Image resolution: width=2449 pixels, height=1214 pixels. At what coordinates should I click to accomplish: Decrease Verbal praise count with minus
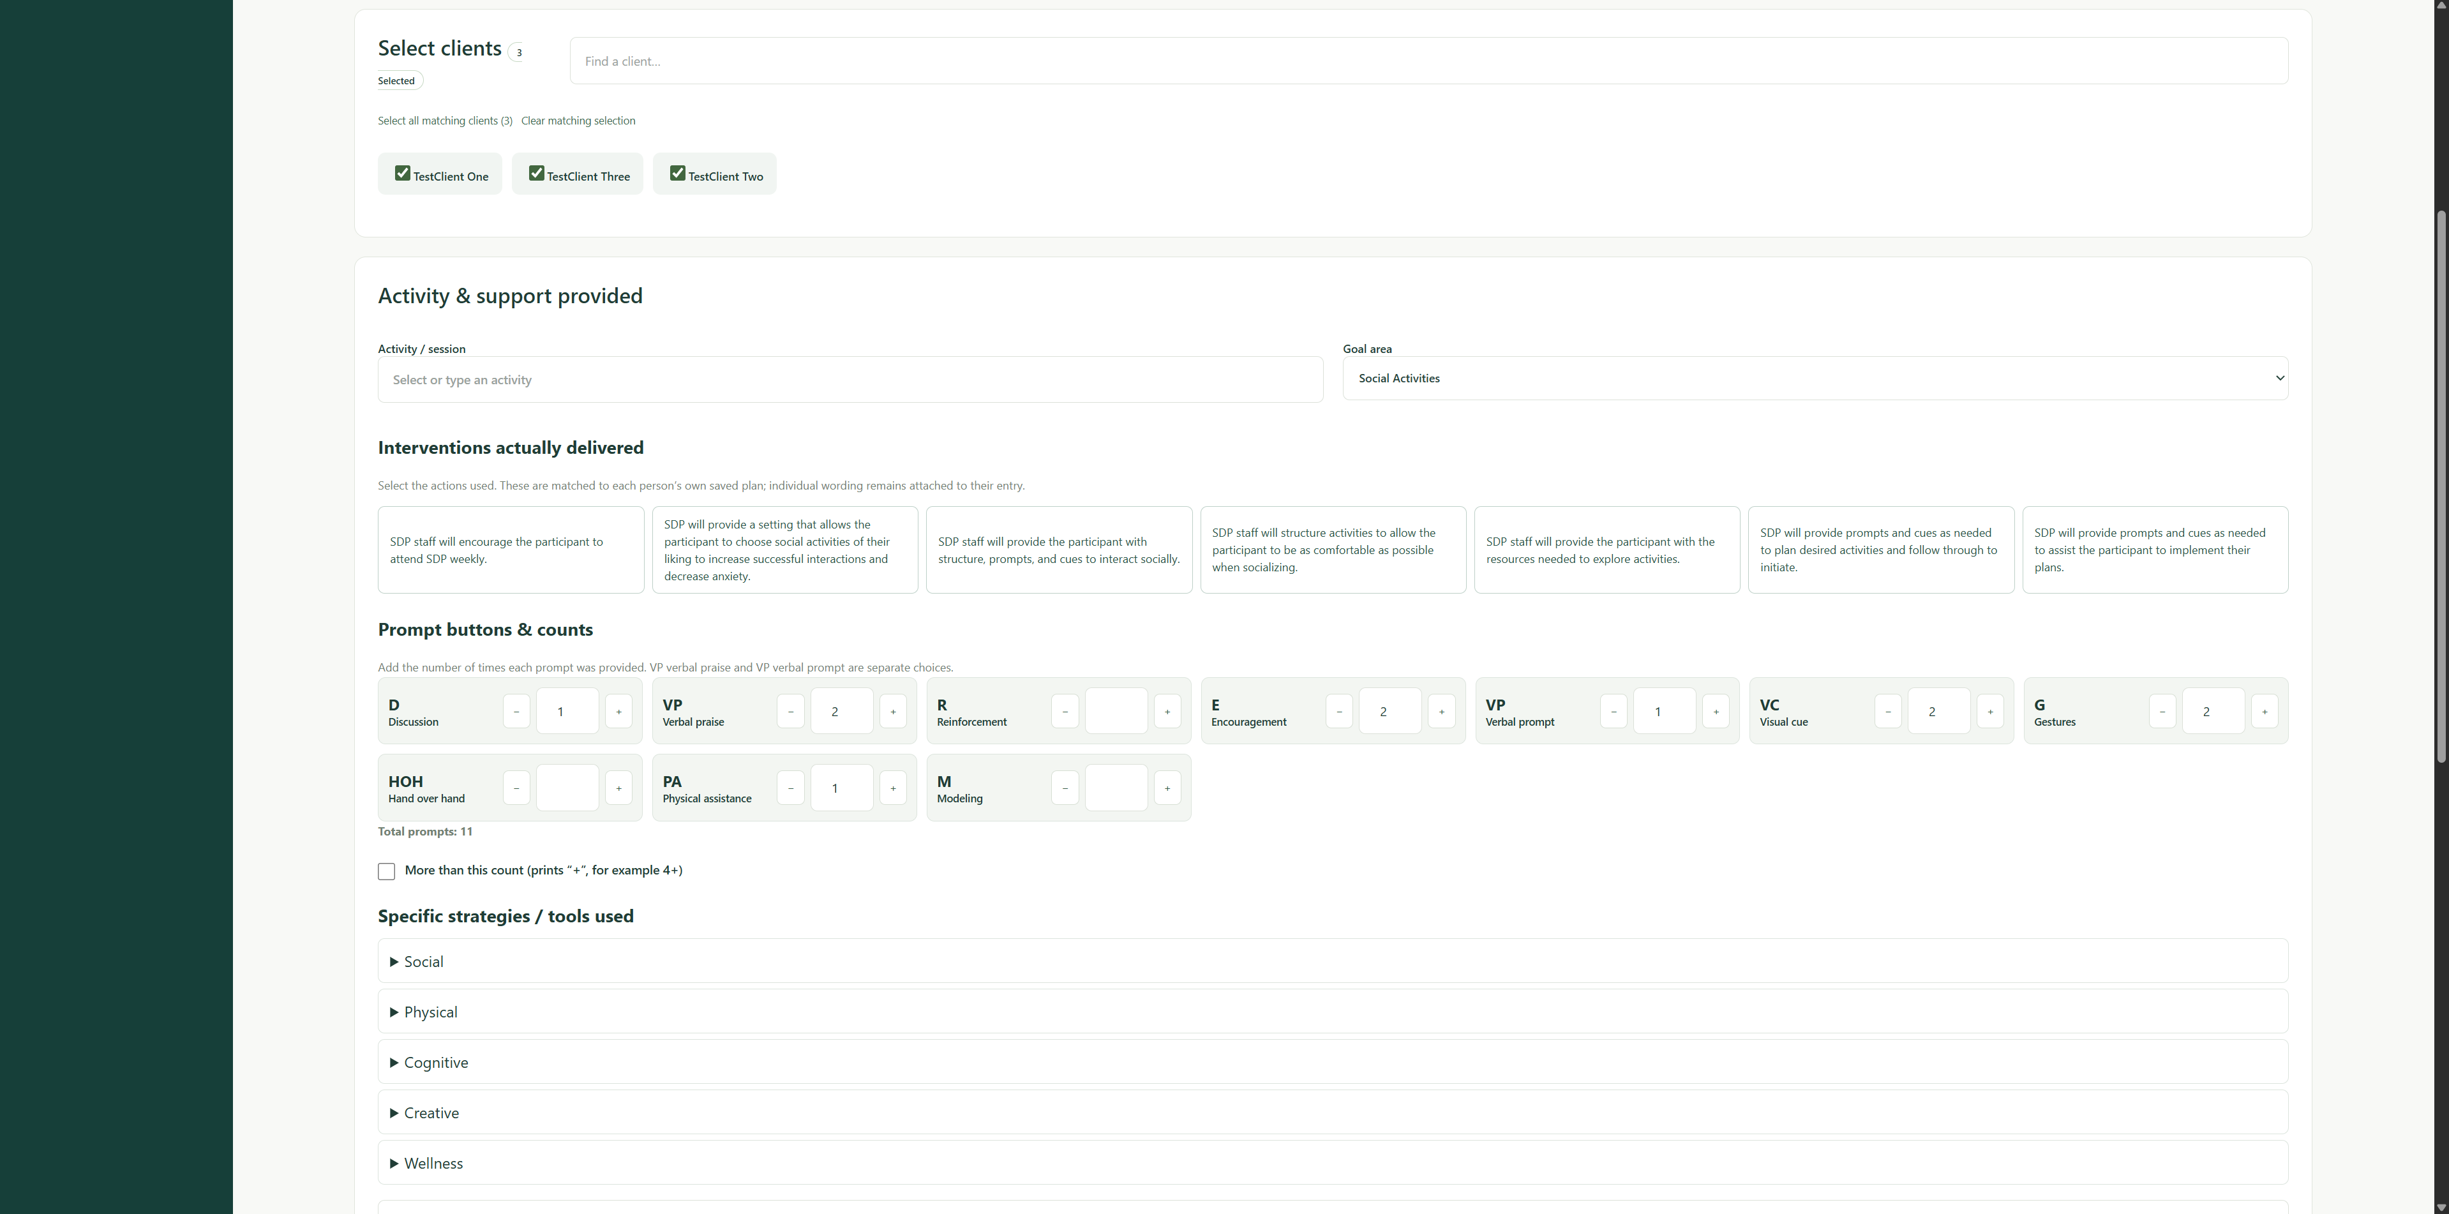pyautogui.click(x=790, y=711)
